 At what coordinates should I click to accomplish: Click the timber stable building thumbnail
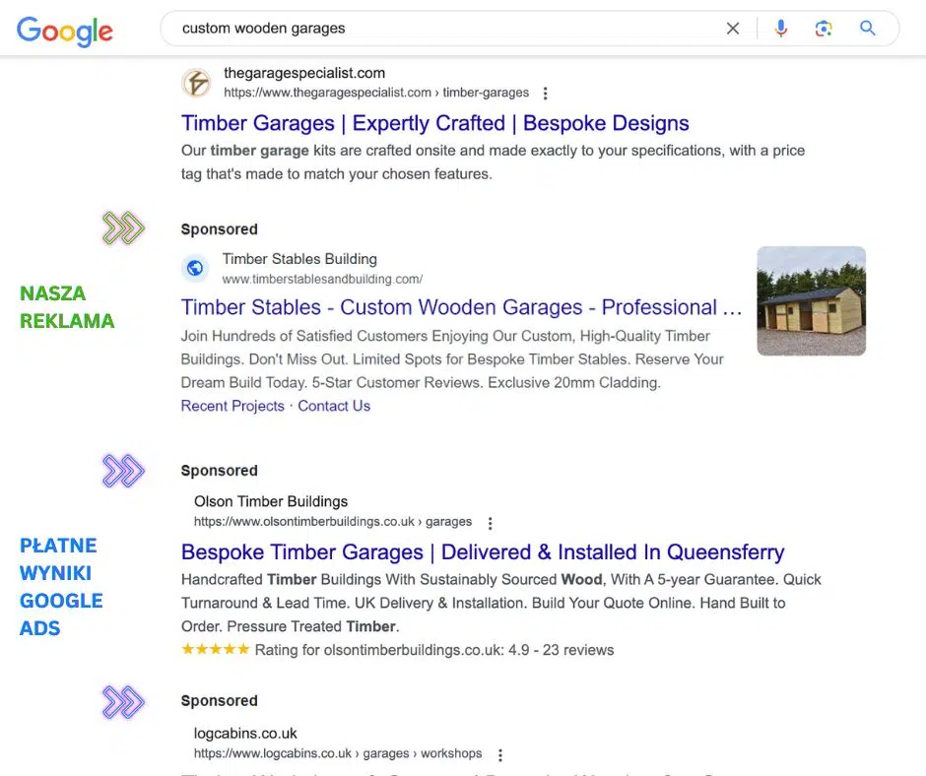[811, 300]
